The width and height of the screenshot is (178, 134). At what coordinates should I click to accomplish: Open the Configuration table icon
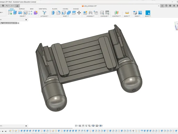tap(107, 13)
